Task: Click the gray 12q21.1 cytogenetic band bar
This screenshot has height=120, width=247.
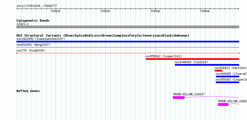Action: 128,27
